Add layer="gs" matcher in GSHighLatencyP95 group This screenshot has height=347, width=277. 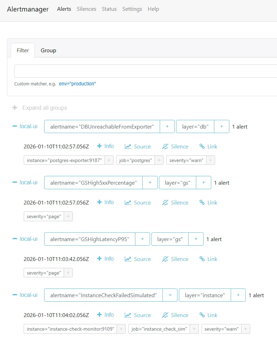196,239
